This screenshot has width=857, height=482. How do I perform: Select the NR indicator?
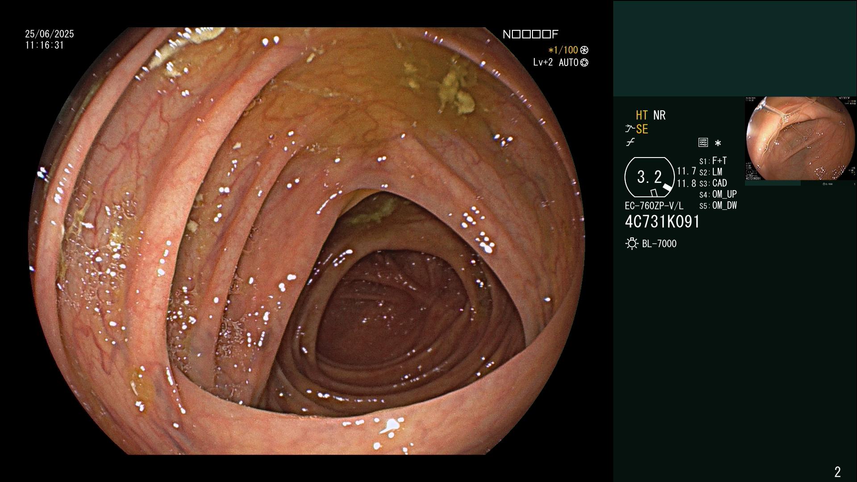659,115
